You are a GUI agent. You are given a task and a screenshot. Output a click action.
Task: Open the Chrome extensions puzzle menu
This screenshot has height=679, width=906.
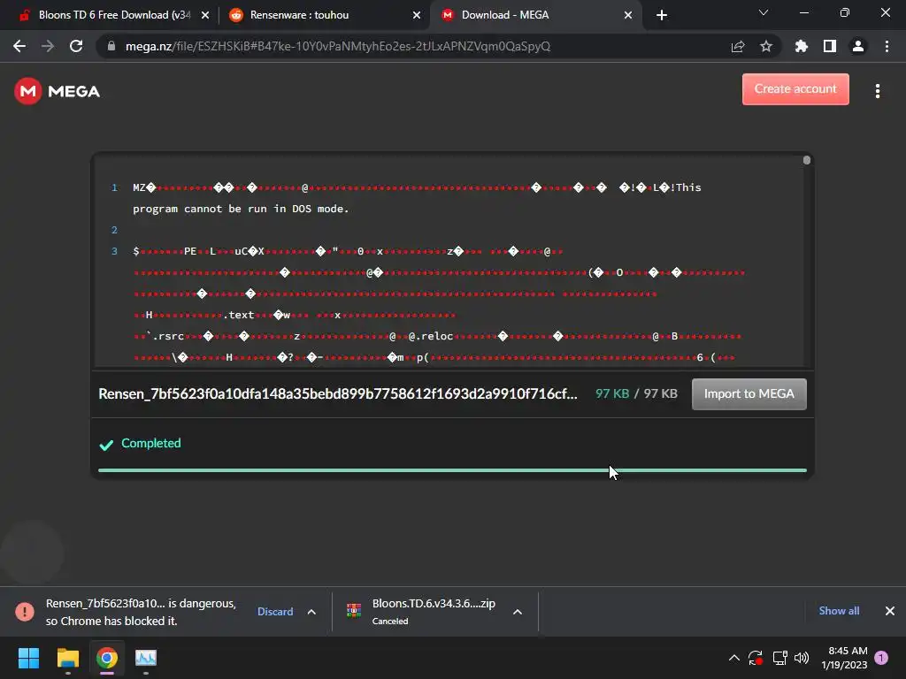point(801,46)
